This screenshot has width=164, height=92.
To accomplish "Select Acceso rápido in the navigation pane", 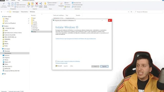I will point(7,16).
